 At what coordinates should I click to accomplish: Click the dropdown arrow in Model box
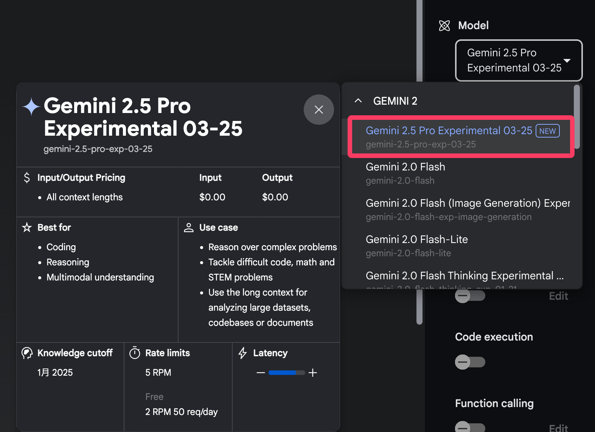pos(567,60)
